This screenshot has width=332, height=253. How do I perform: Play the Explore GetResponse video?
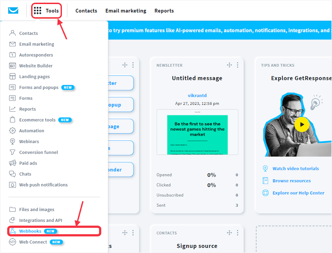tap(302, 124)
